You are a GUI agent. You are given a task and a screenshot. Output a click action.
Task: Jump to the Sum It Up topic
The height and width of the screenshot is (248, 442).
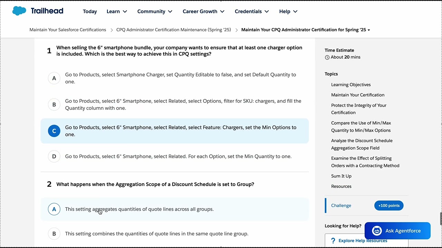341,176
